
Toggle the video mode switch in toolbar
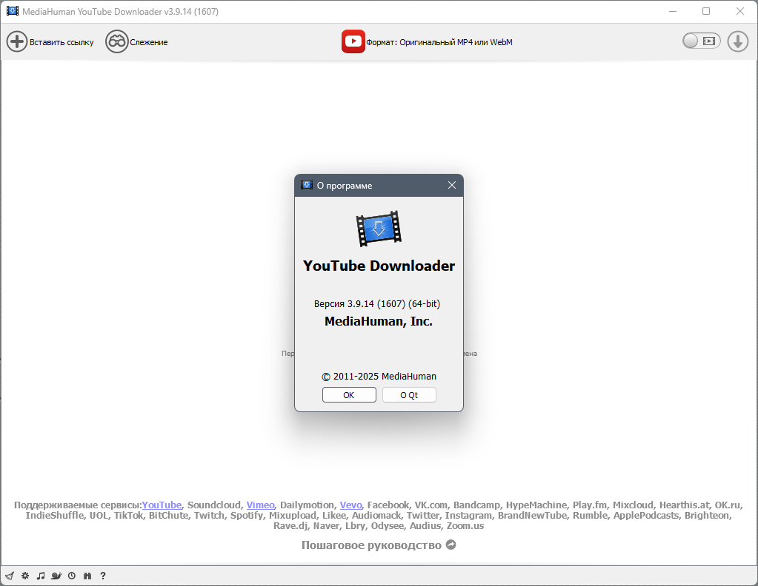(x=701, y=41)
